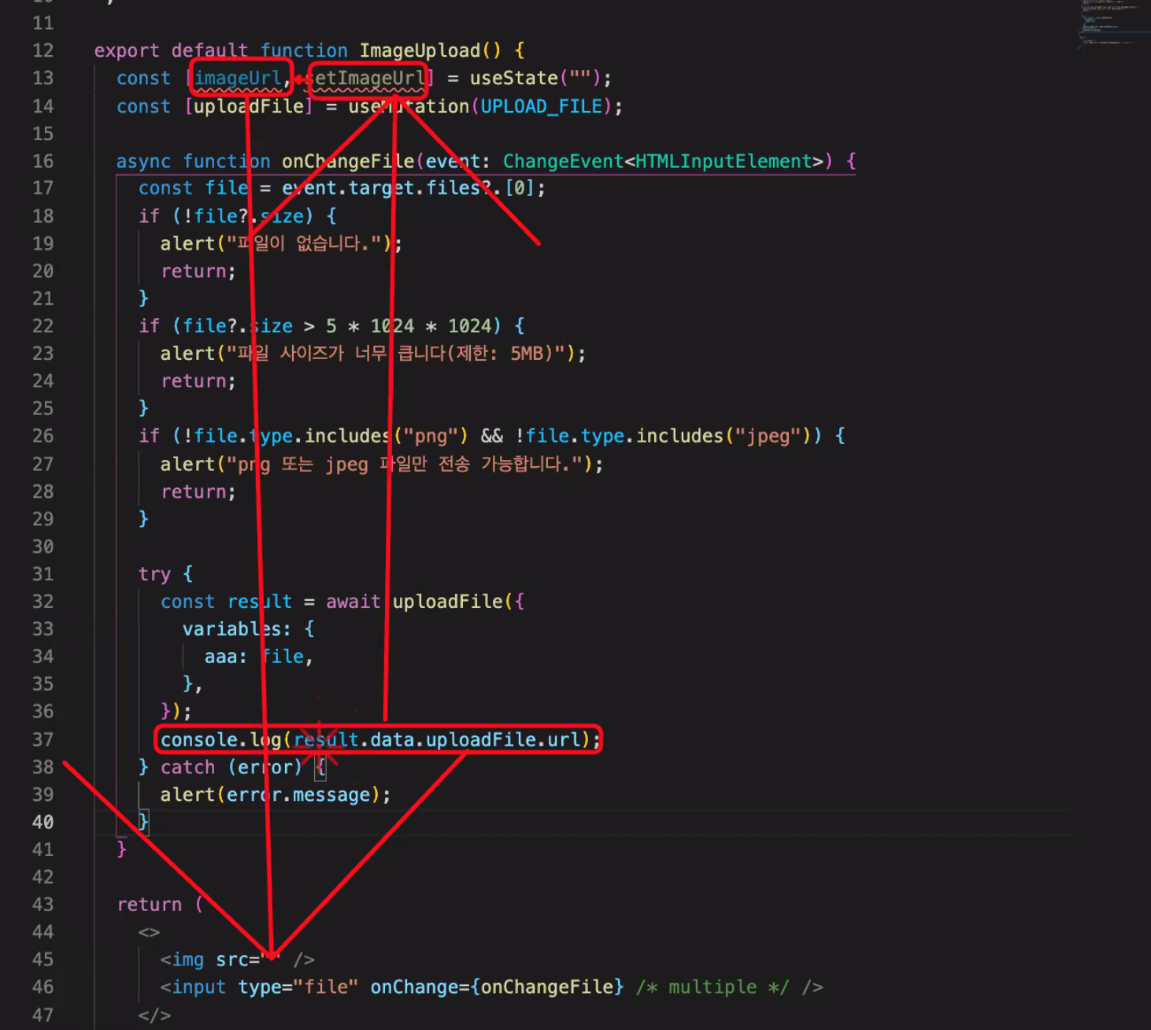
Task: Click the closing fragment tag on line 47
Action: [154, 1015]
